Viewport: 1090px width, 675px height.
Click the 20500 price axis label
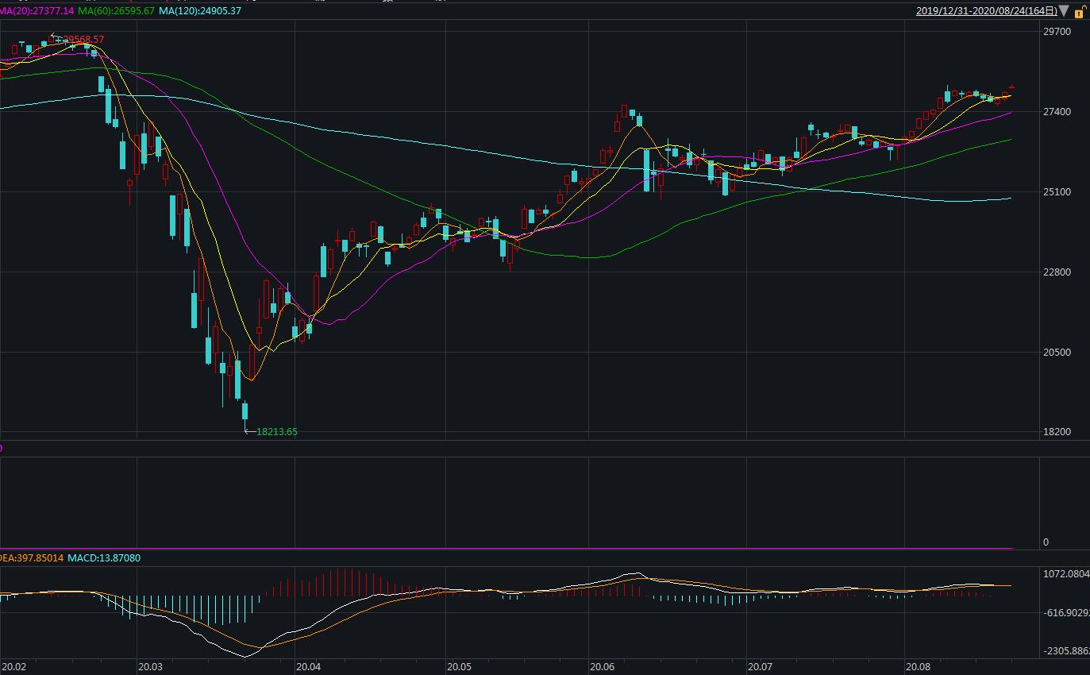1057,353
